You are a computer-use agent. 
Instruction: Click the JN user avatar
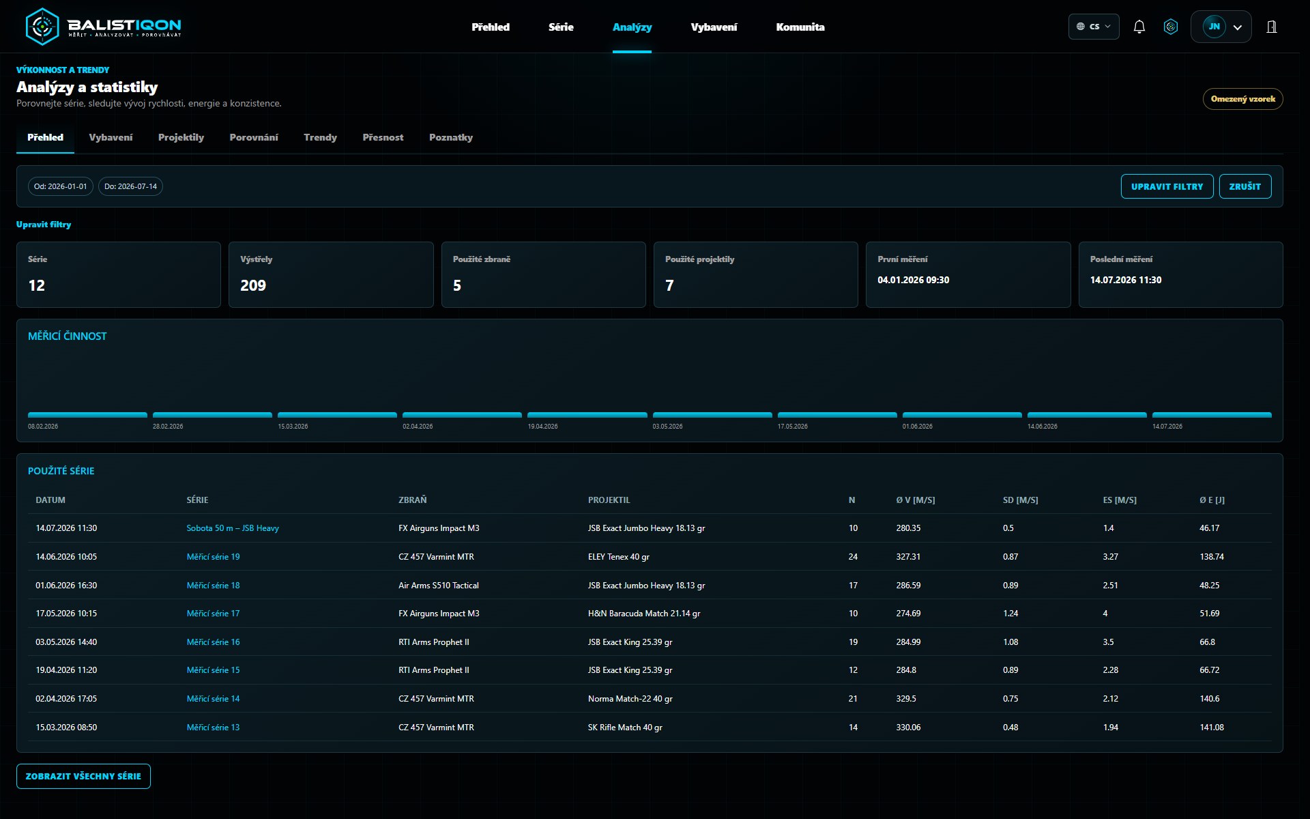(1214, 27)
